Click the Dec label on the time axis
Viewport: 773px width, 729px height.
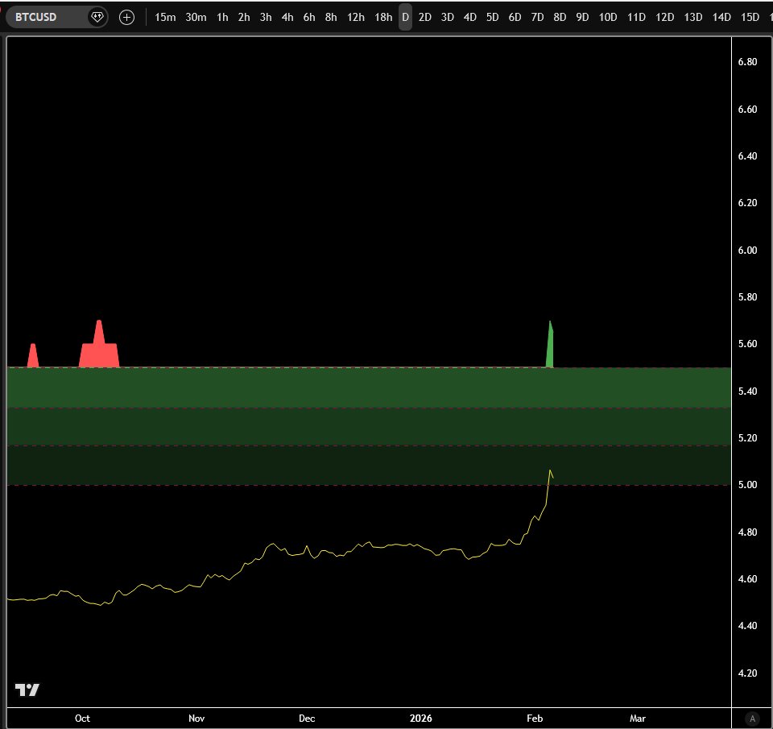click(x=307, y=719)
